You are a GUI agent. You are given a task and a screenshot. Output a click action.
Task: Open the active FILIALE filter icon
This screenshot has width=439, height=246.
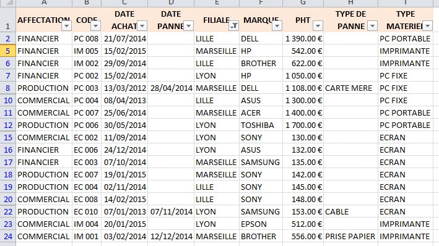tap(234, 26)
